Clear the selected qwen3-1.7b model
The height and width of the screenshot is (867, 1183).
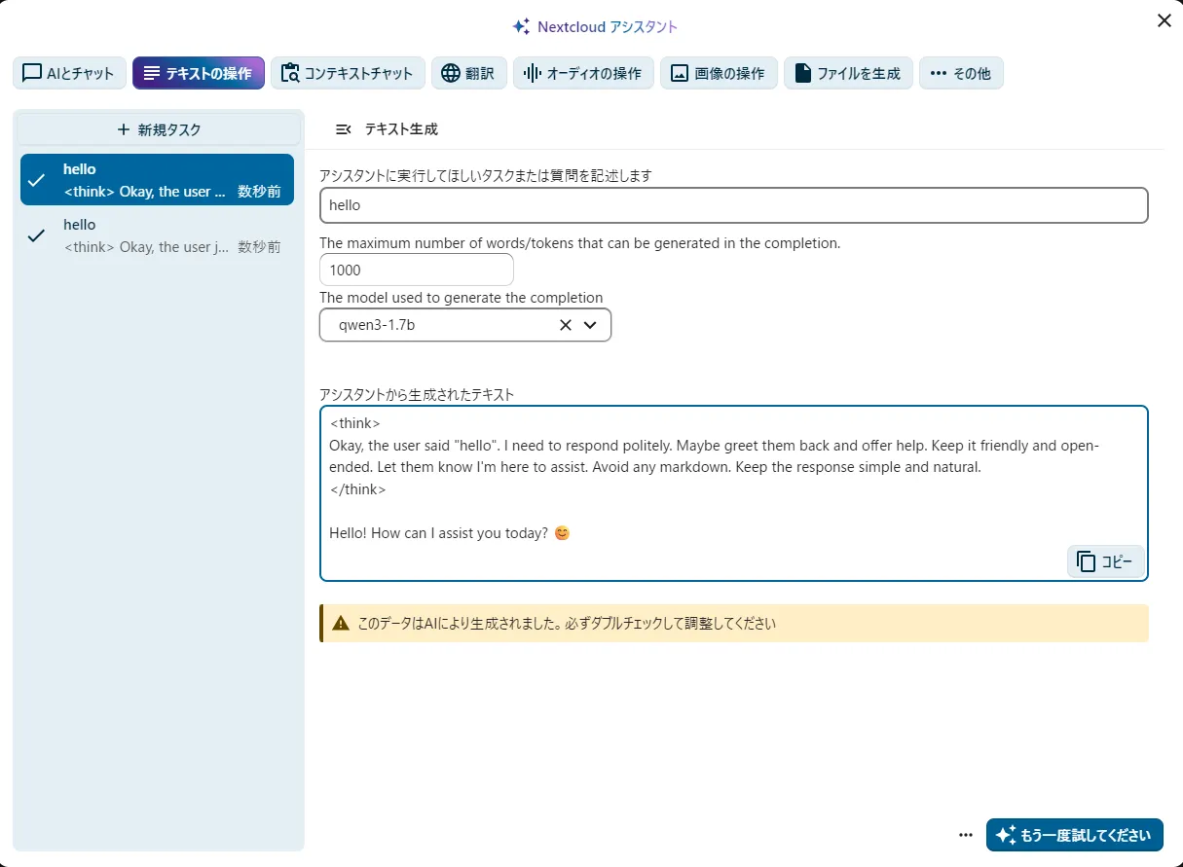565,325
